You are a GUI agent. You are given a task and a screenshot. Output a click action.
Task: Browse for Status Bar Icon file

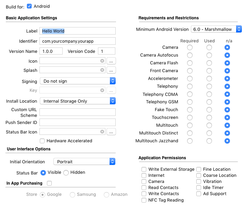(111, 132)
